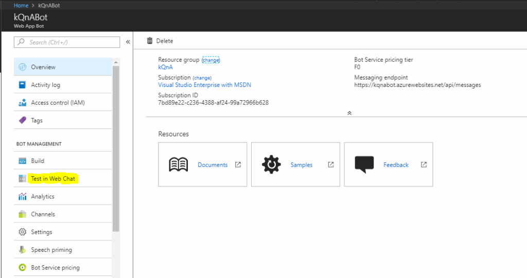Open Visual Studio Enterprise with MSDN link
Viewport: 527px width, 278px height.
[x=205, y=85]
